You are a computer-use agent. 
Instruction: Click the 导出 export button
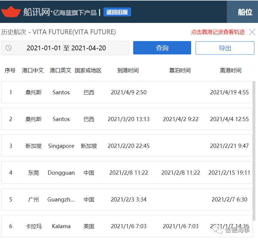[225, 48]
